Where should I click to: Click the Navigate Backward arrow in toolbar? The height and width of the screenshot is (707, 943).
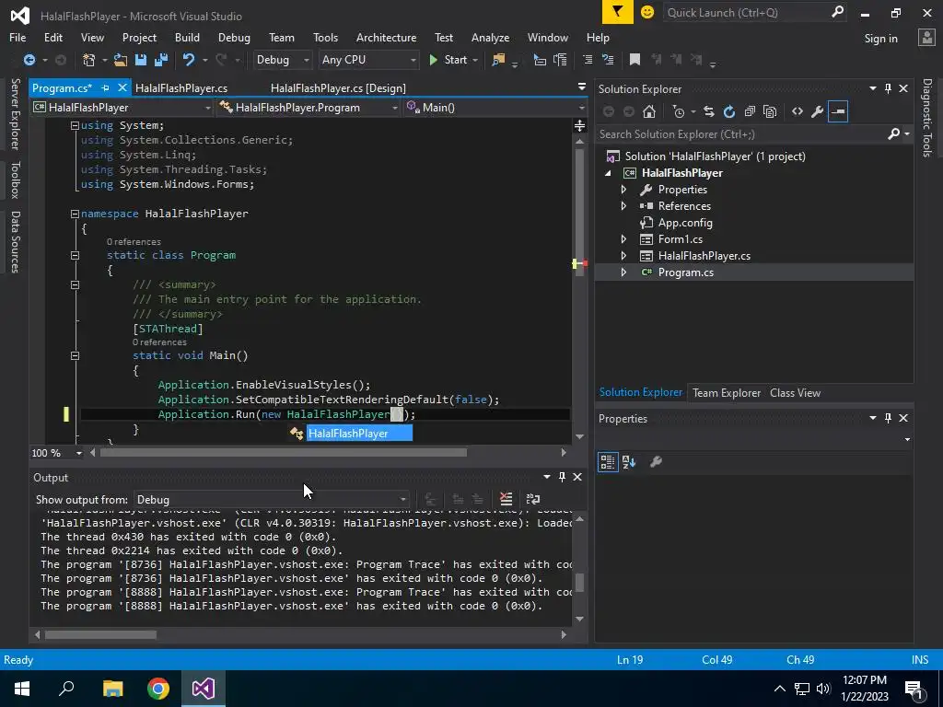[29, 60]
